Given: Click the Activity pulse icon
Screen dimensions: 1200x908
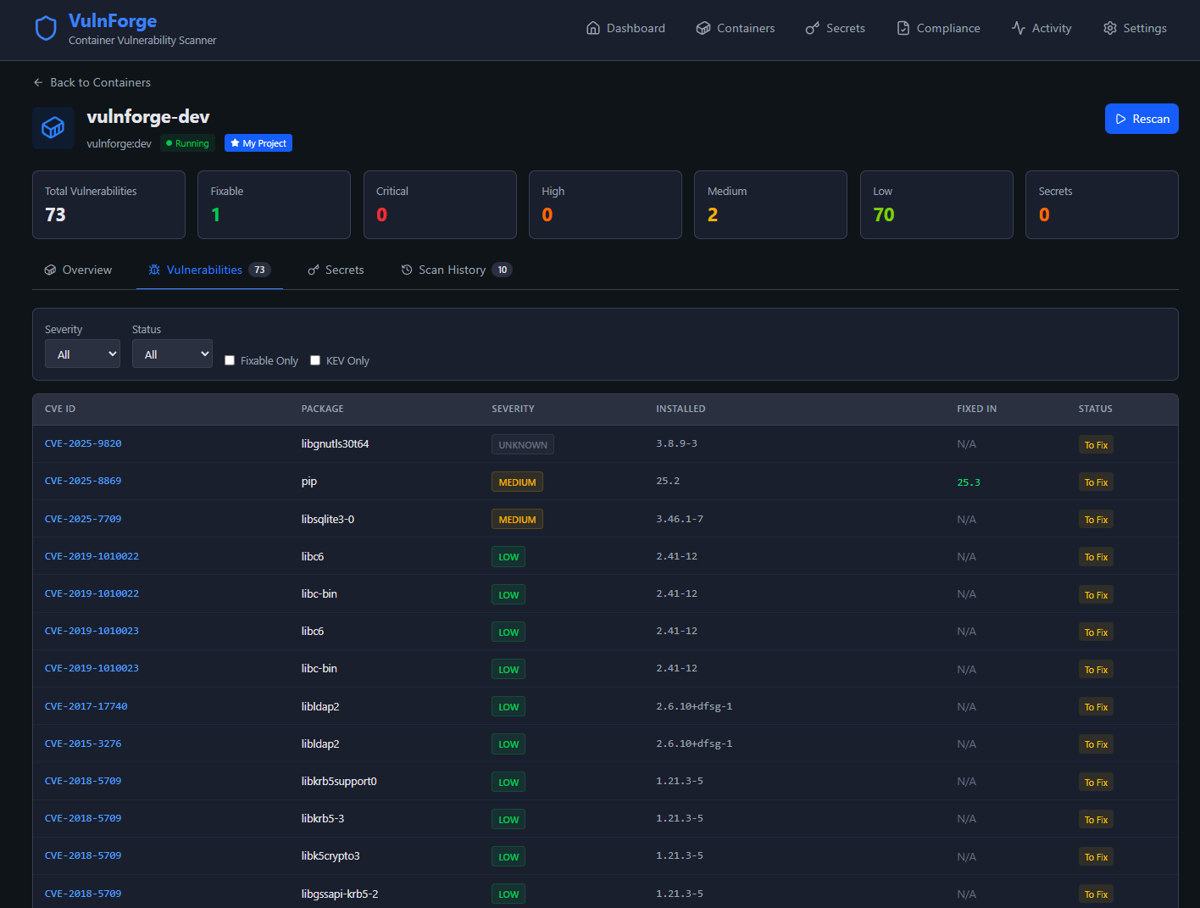Looking at the screenshot, I should tap(1019, 28).
